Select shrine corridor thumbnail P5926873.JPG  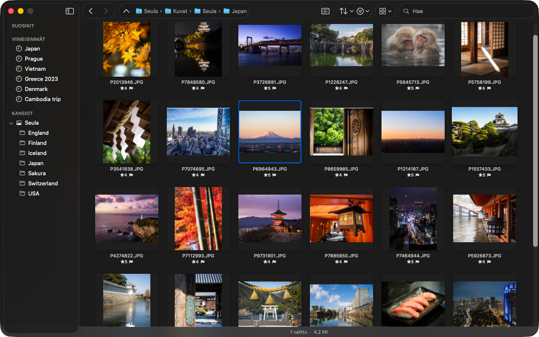click(x=485, y=219)
